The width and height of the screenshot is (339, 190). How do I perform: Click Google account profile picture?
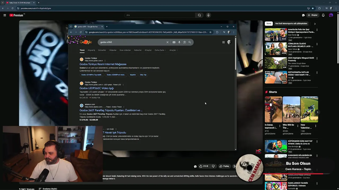tap(229, 42)
